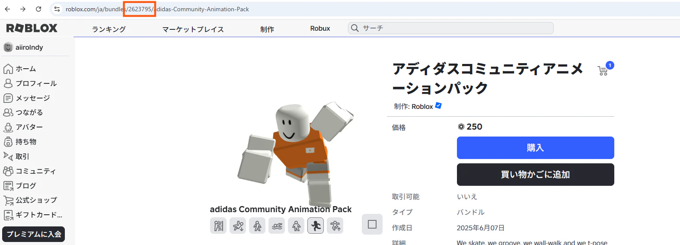Open site information icon in address bar
Screen dimensions: 680x245
tap(57, 9)
